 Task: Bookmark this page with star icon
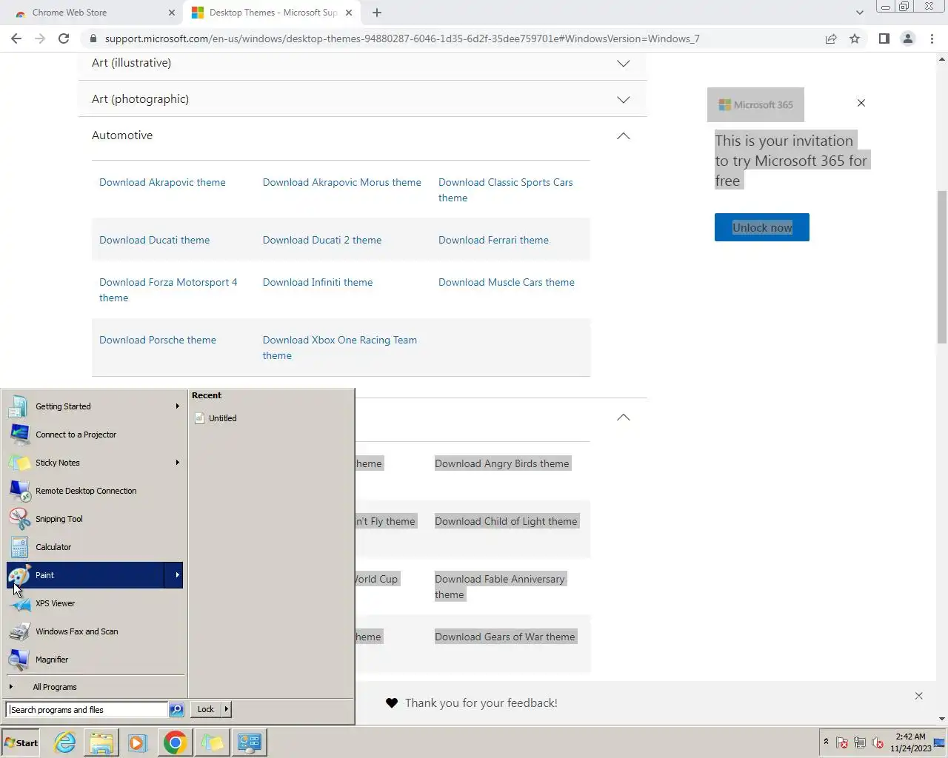coord(855,38)
